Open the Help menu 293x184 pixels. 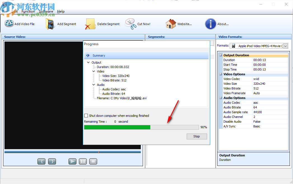point(61,11)
